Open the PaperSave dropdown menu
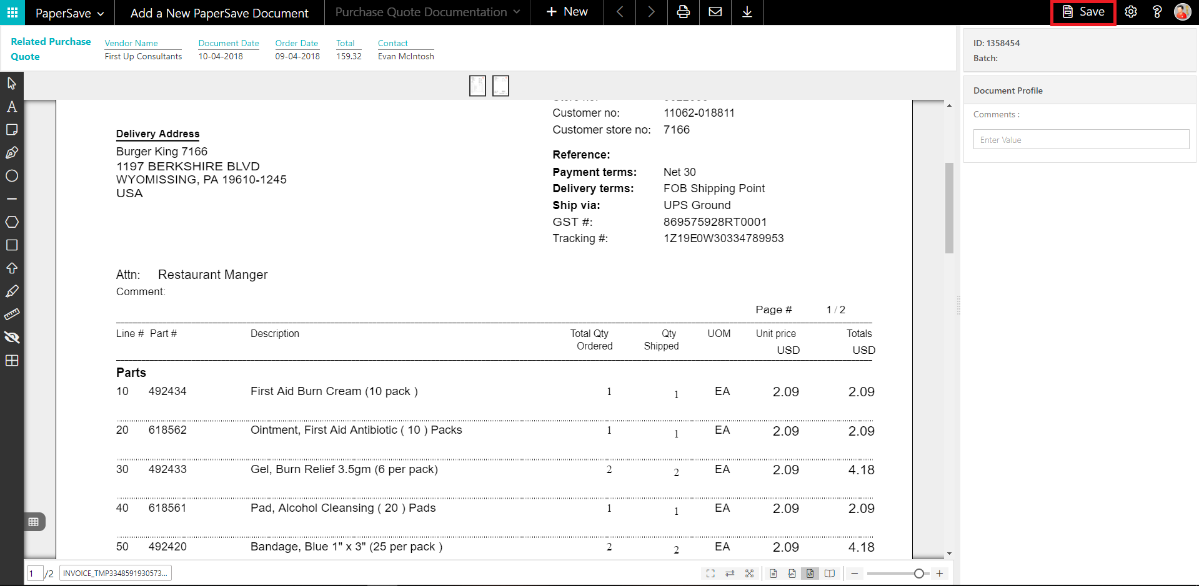 coord(69,13)
